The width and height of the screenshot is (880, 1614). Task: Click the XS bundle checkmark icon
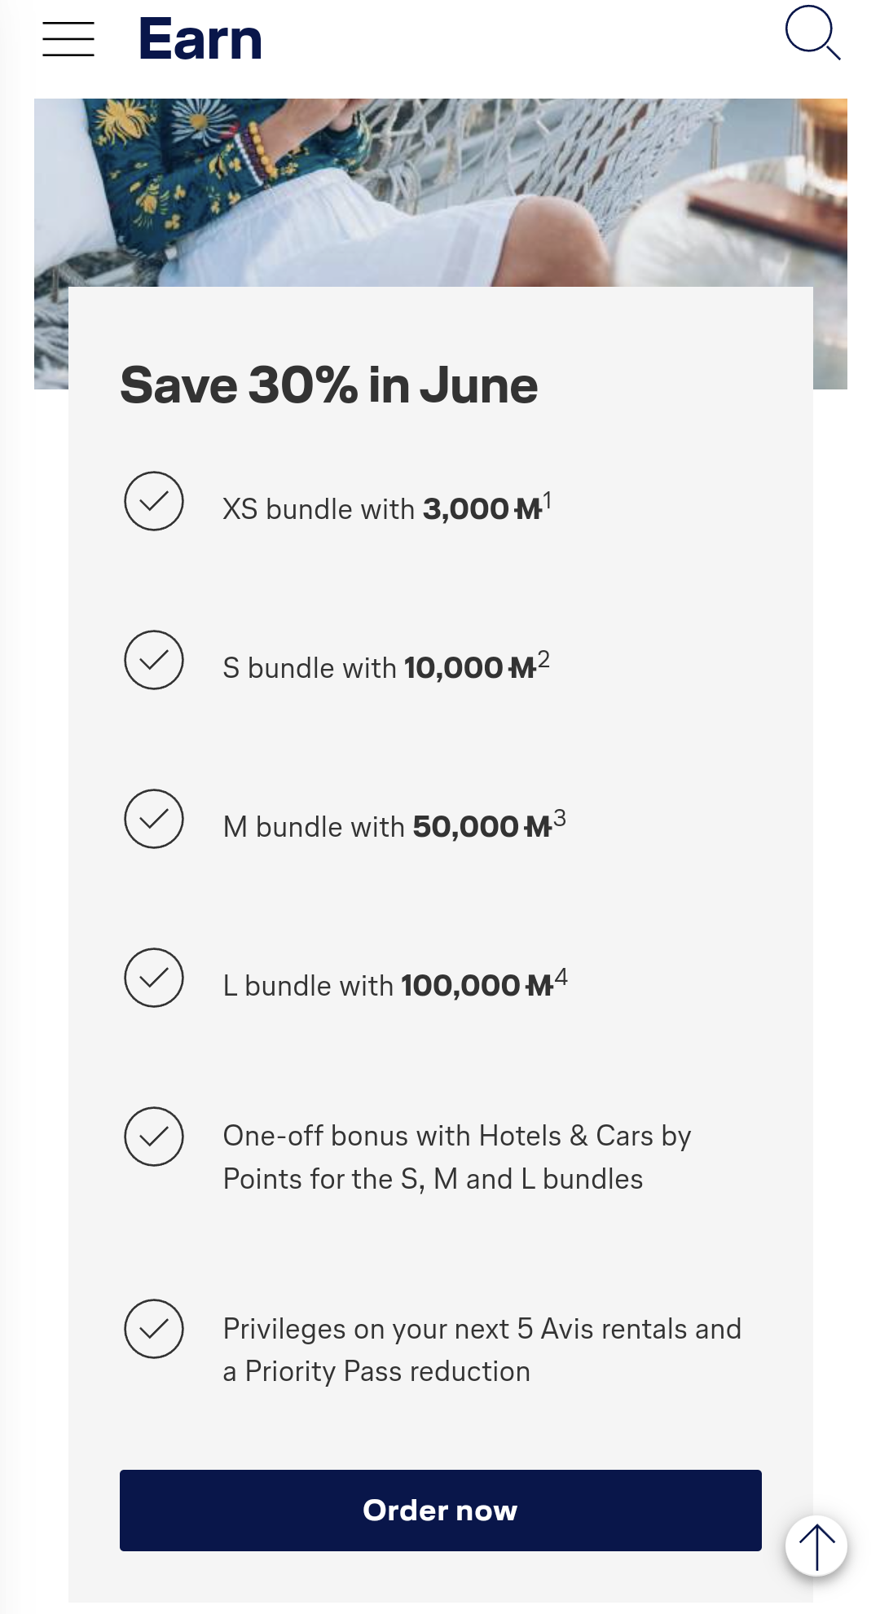154,501
